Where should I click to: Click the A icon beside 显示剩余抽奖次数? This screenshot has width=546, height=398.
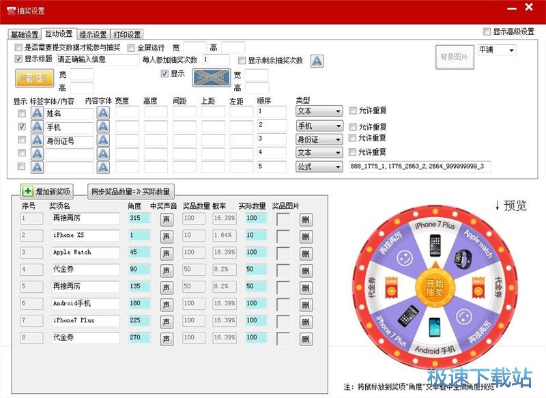point(317,60)
